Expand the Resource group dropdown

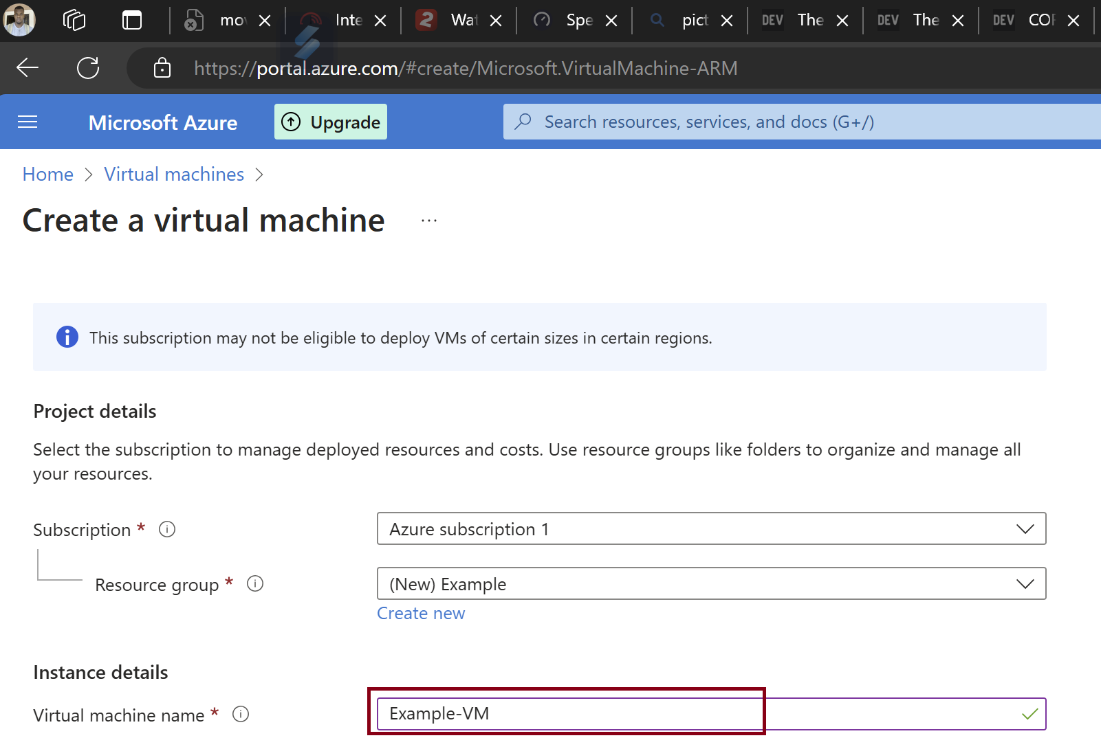tap(711, 584)
